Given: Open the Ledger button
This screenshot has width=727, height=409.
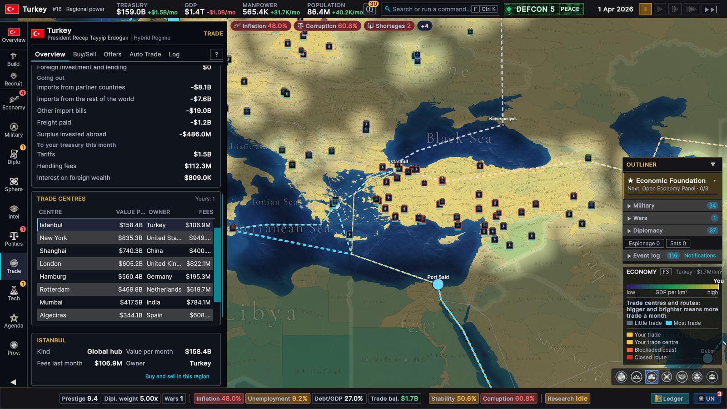Looking at the screenshot, I should (x=669, y=399).
